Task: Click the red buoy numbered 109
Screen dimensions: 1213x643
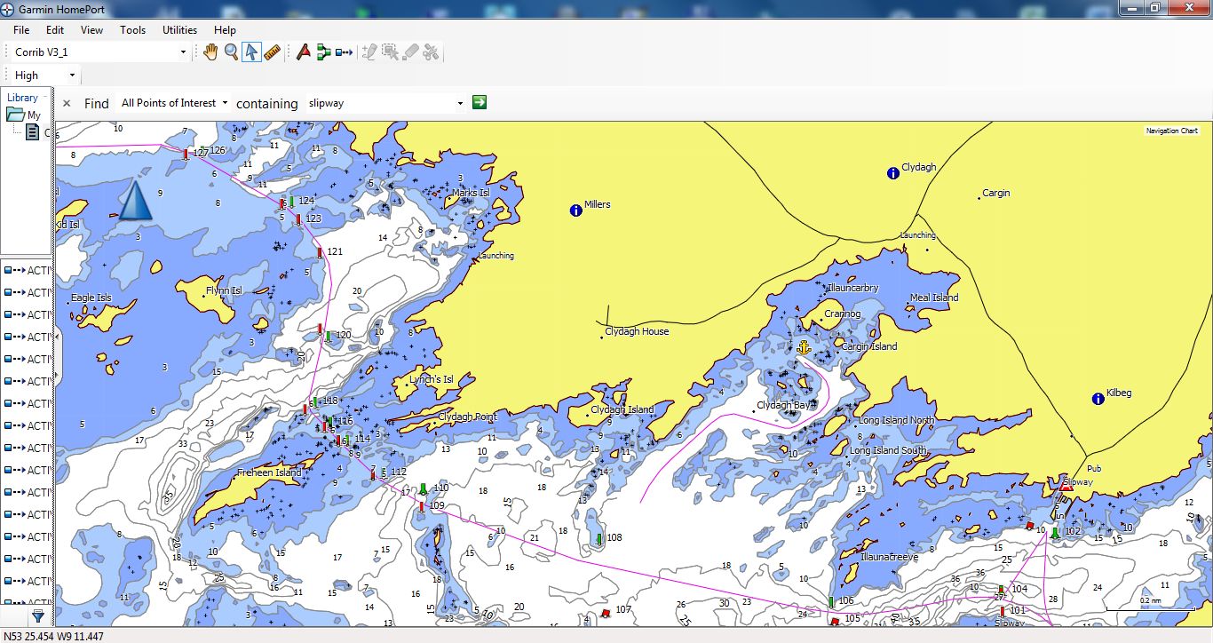Action: tap(422, 506)
